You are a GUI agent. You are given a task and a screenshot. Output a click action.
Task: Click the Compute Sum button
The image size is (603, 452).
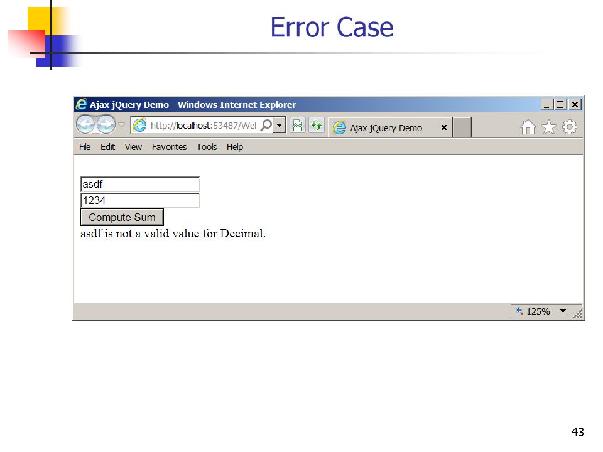(x=122, y=217)
